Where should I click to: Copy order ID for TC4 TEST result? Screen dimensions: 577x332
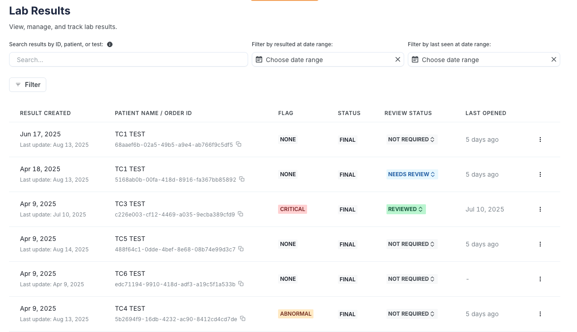pos(243,318)
